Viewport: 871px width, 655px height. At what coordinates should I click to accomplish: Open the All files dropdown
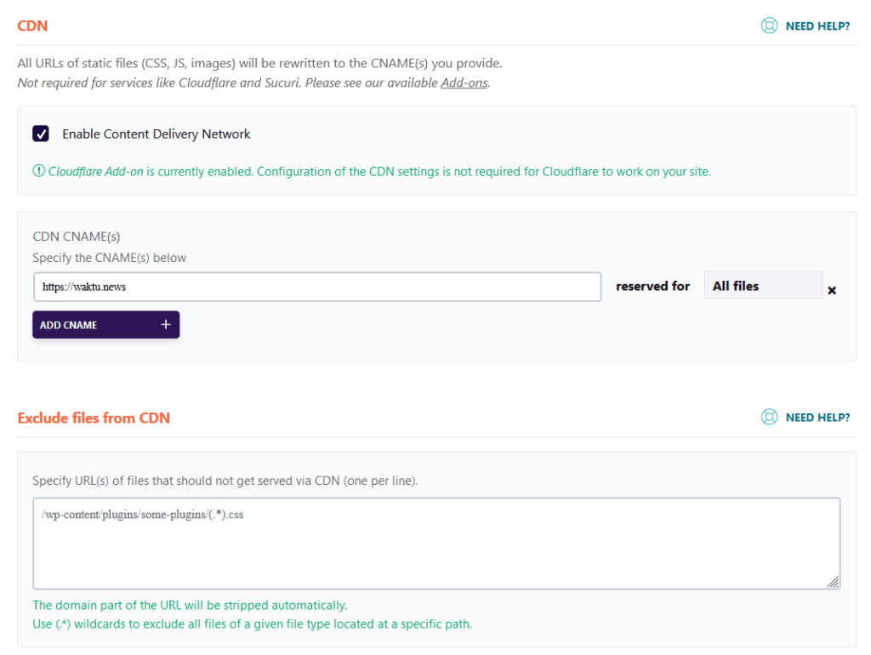tap(763, 285)
